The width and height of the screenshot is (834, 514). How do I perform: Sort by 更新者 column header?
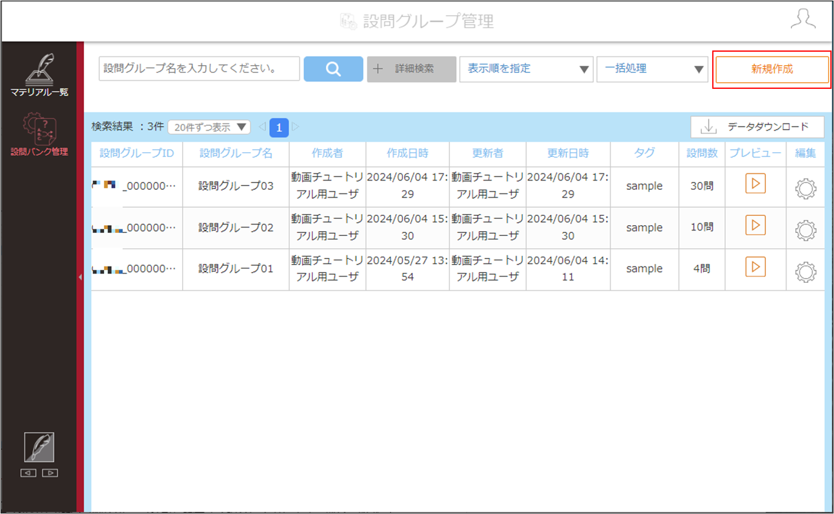[x=488, y=153]
